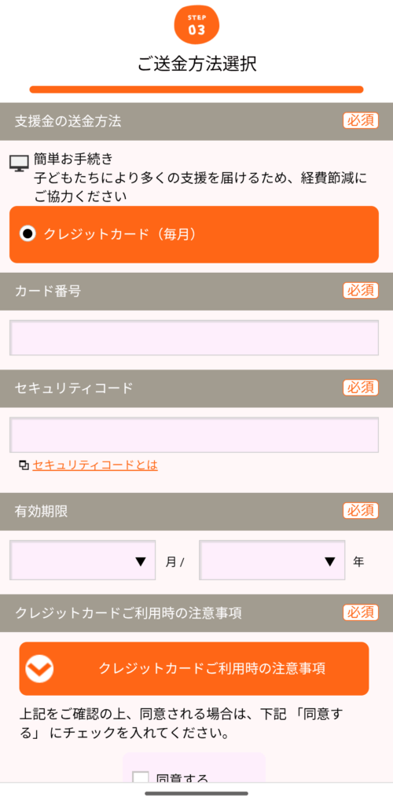Click the 必須 badge beside 注意事項 header
The width and height of the screenshot is (393, 805).
tap(361, 612)
